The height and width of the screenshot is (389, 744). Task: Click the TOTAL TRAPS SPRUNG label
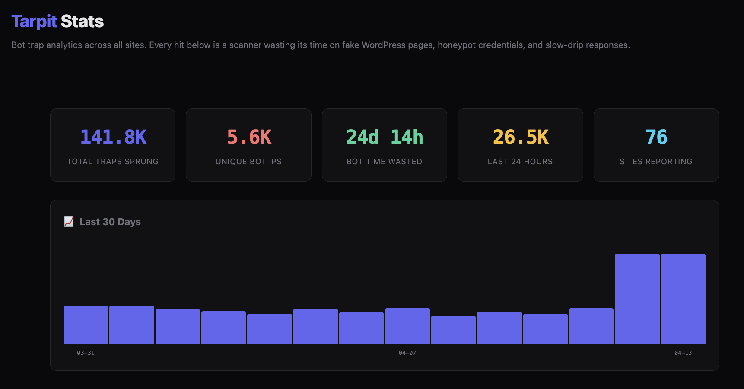coord(113,162)
